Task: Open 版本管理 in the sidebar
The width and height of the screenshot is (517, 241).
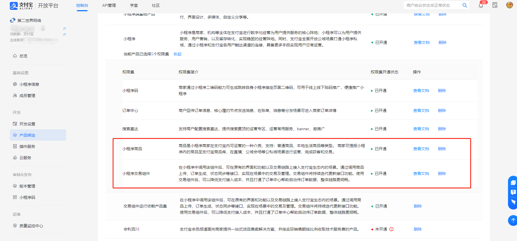Action: [x=27, y=186]
